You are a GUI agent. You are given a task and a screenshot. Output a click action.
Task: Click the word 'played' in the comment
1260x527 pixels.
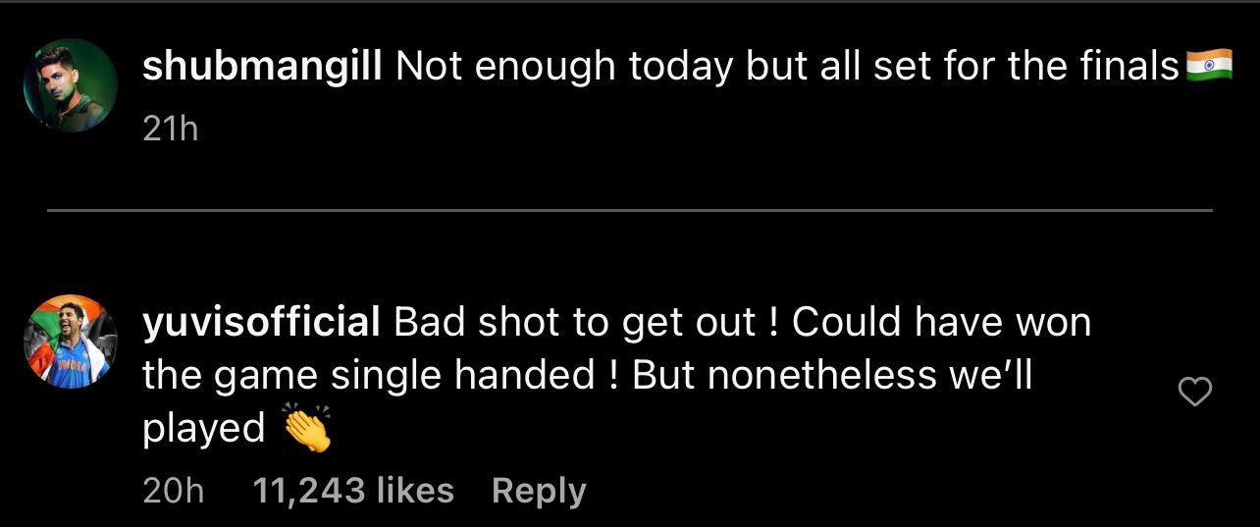(x=204, y=429)
